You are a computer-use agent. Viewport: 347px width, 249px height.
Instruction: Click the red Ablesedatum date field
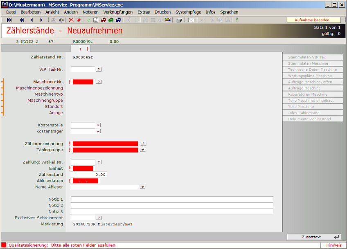click(x=86, y=181)
